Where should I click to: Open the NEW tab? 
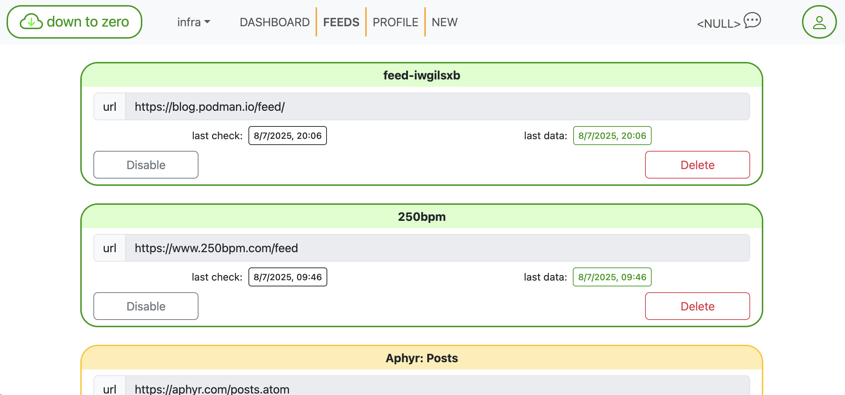[x=444, y=22]
